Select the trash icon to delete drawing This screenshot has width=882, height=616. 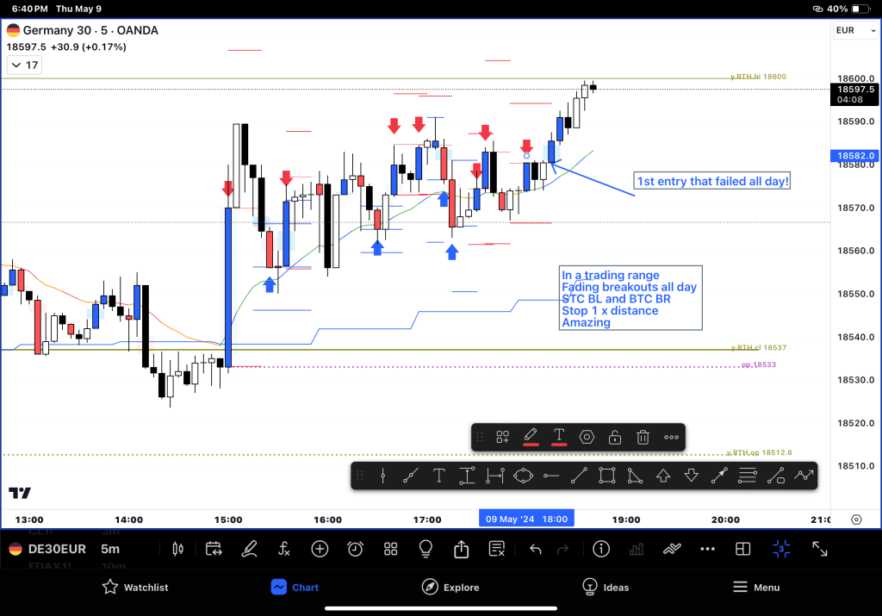[643, 437]
